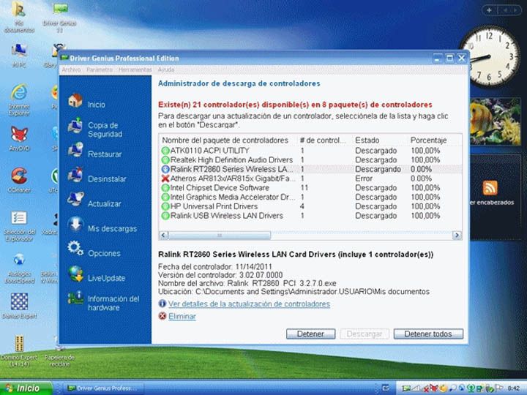Image resolution: width=527 pixels, height=395 pixels.
Task: Click green status icon of HP Universal Print Drivers
Action: pos(165,206)
